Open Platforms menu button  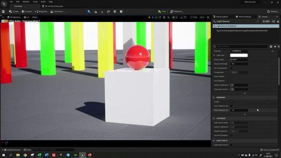coord(177,11)
